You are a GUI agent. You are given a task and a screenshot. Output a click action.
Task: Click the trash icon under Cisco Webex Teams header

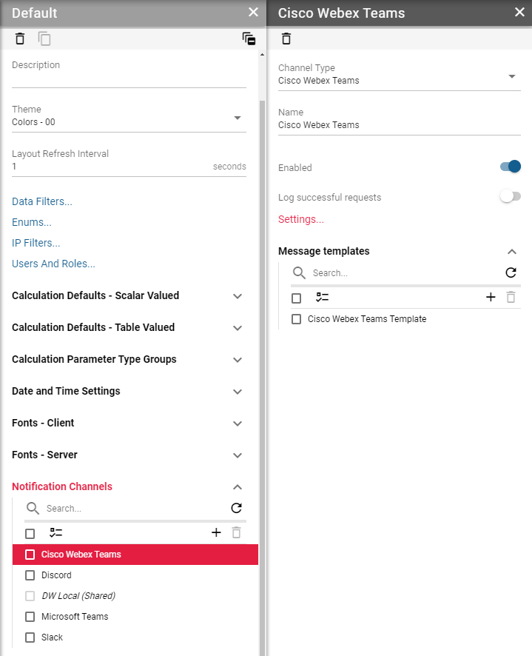click(286, 39)
